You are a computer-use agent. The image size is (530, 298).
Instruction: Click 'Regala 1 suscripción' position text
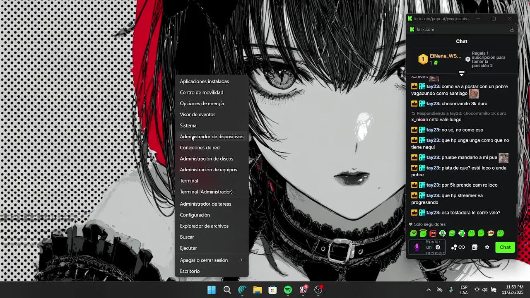coord(489,59)
